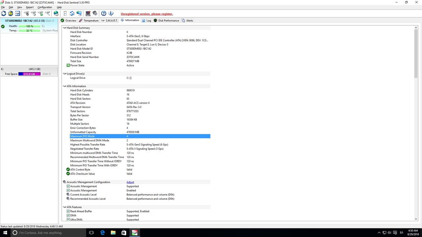The width and height of the screenshot is (422, 237).
Task: Click the C: free space bar
Action: pos(29,74)
